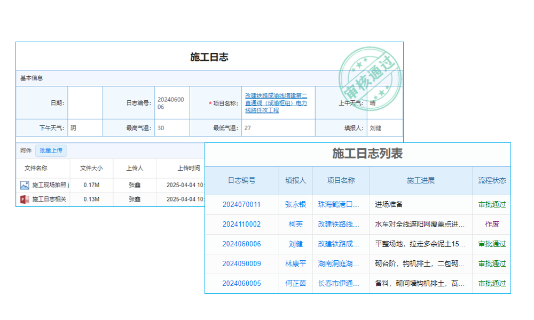This screenshot has height=320, width=534.
Task: Click 审批通过 status for entry 2024090009
Action: [491, 263]
